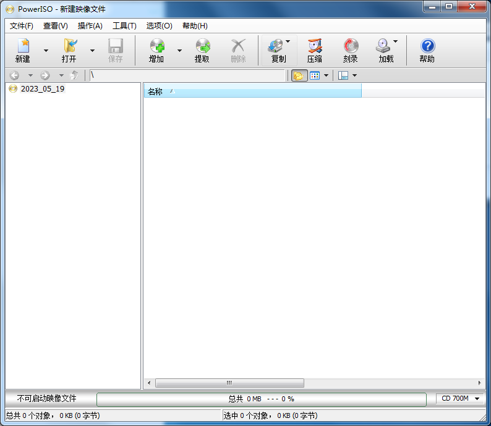Viewport: 491px width, 426px height.
Task: Select the 2023_05_19 tree item
Action: coord(43,89)
